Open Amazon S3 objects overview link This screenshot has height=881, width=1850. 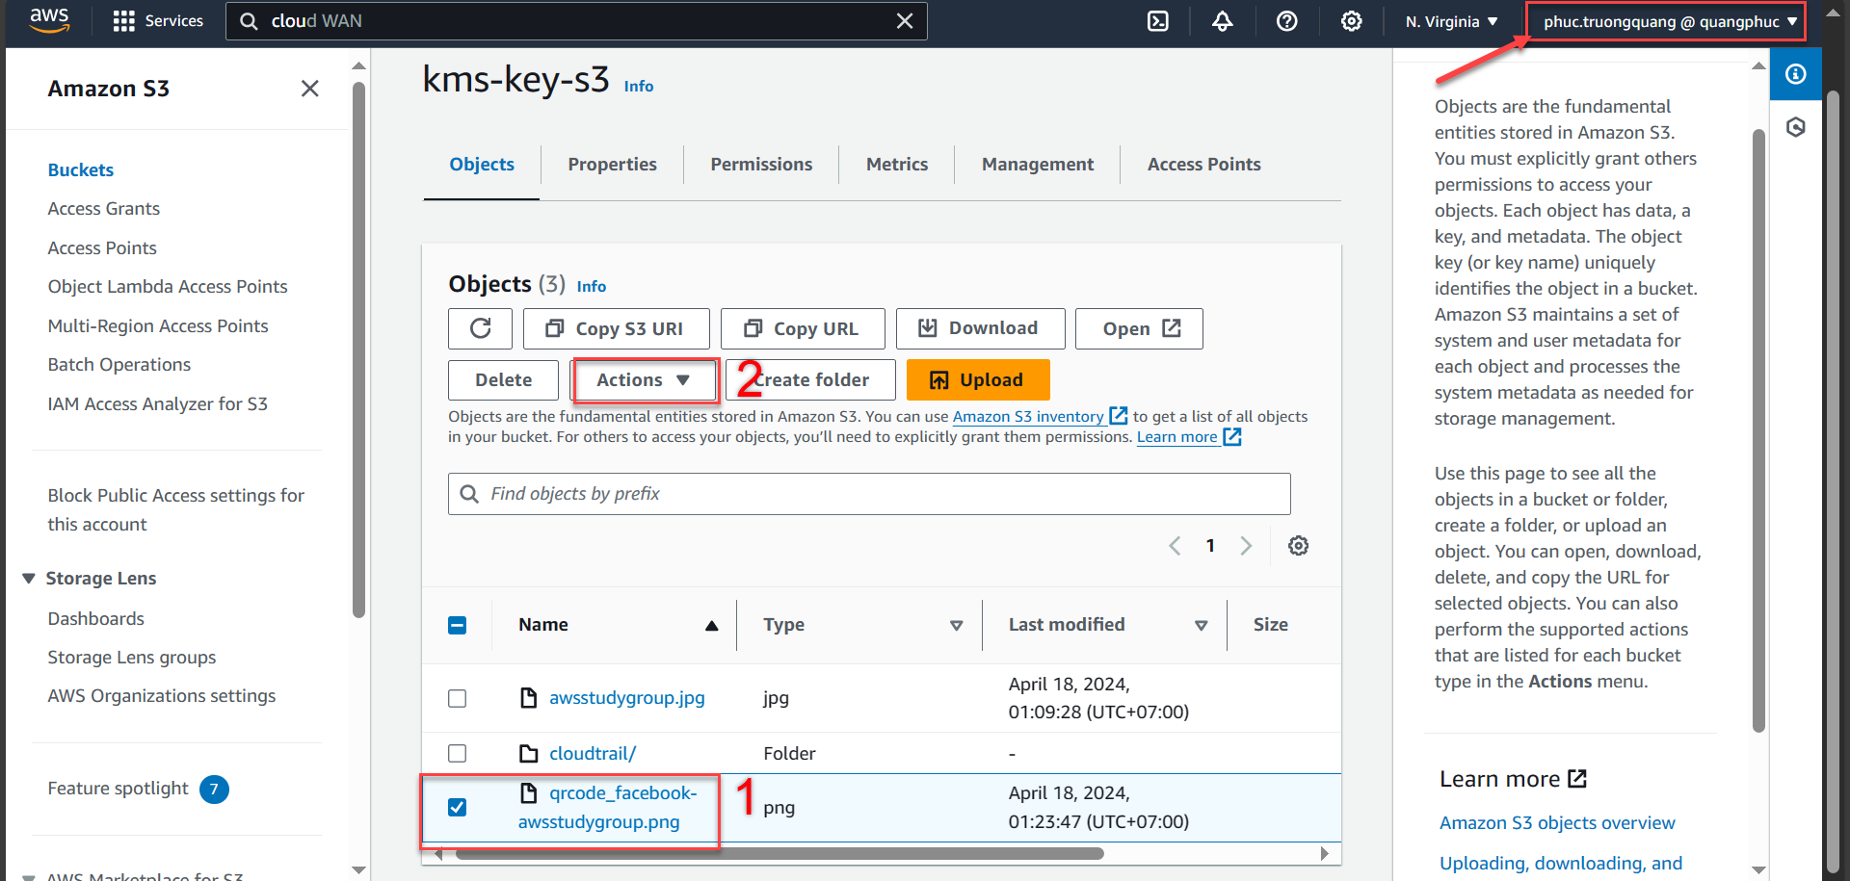(x=1557, y=823)
